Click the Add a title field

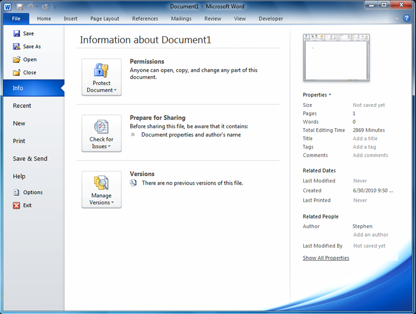tap(365, 139)
